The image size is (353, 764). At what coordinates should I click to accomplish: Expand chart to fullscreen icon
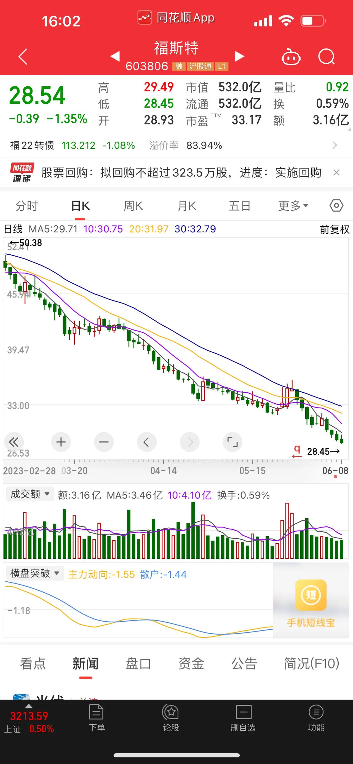[232, 442]
